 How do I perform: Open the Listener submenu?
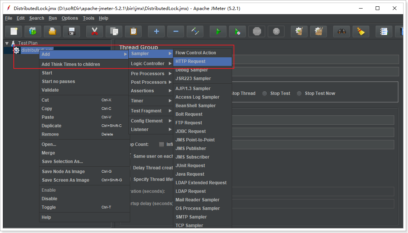click(151, 130)
